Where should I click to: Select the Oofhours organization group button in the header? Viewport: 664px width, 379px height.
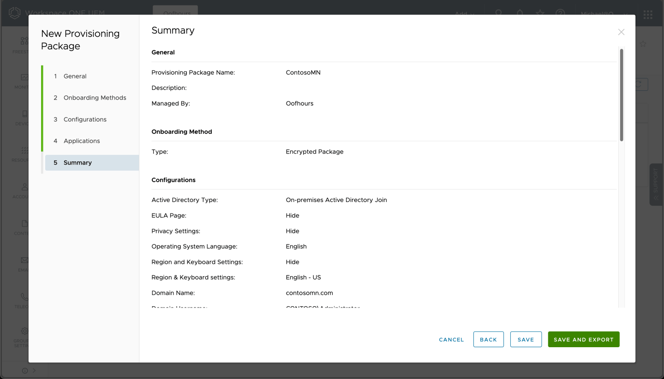175,13
